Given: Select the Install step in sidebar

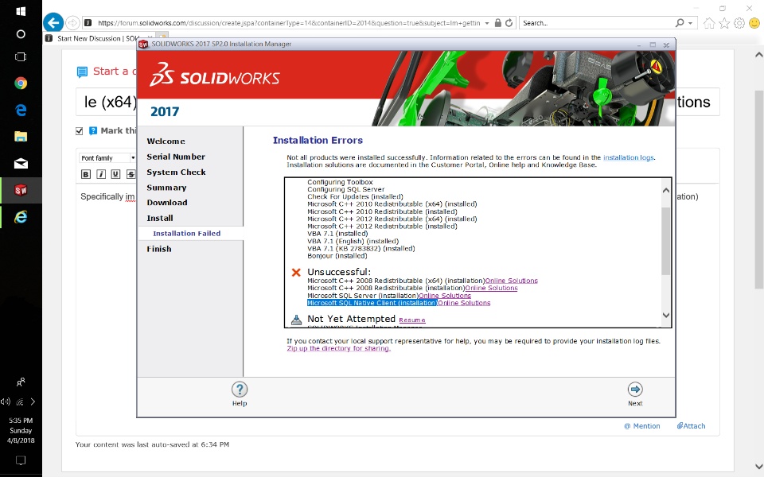Looking at the screenshot, I should [x=160, y=218].
